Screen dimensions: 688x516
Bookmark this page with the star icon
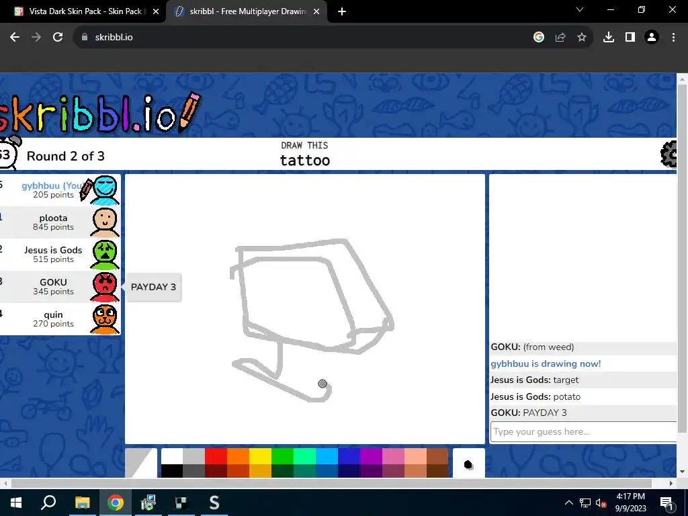[x=582, y=38]
